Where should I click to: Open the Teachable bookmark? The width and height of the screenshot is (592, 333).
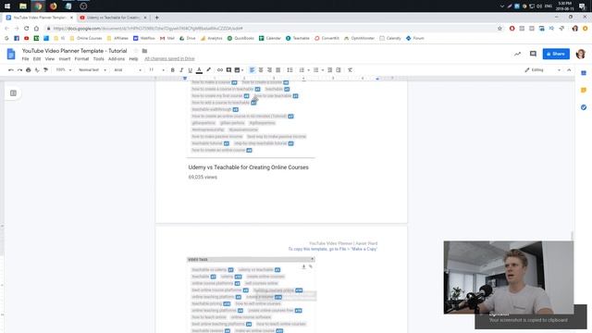coord(298,38)
